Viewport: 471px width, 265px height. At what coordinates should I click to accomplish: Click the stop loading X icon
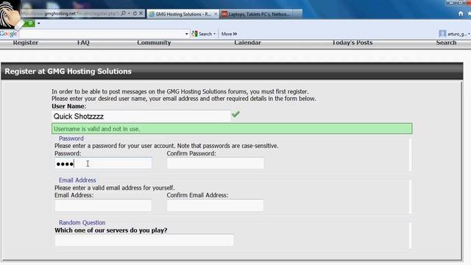pyautogui.click(x=141, y=13)
